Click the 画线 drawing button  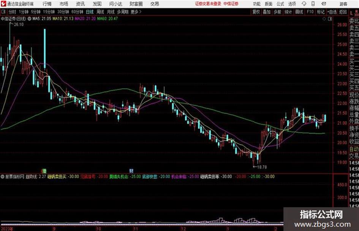point(299,12)
